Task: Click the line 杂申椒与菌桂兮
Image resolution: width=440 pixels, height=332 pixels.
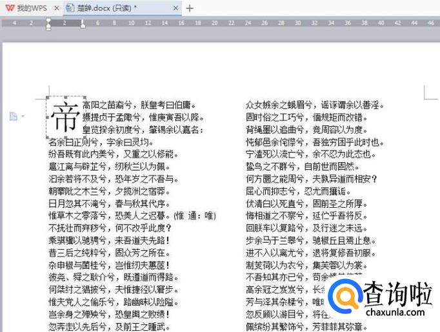Action: (x=77, y=265)
